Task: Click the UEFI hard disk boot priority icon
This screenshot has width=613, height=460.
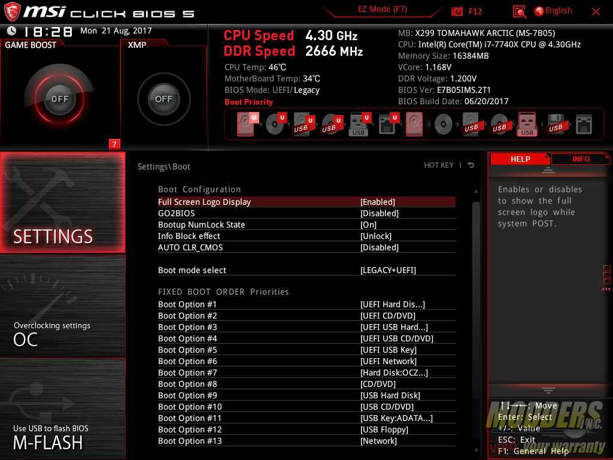Action: 247,124
